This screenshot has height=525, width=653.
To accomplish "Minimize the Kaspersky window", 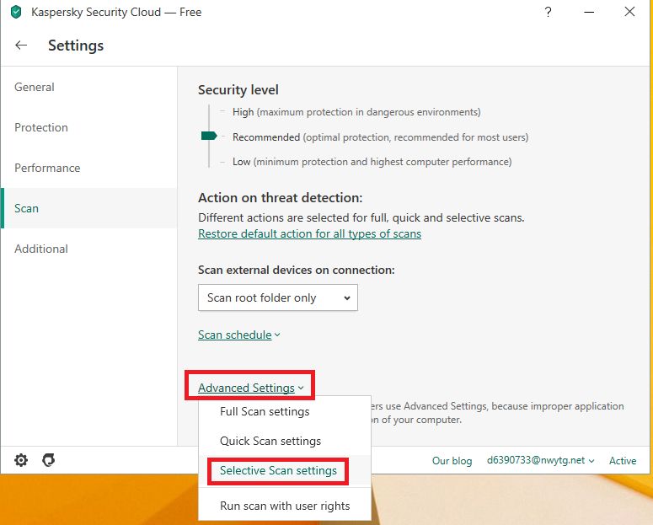I will pyautogui.click(x=589, y=12).
